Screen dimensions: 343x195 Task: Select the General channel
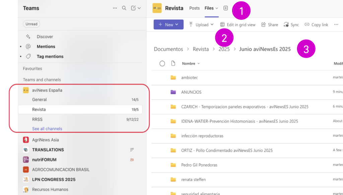pyautogui.click(x=40, y=100)
